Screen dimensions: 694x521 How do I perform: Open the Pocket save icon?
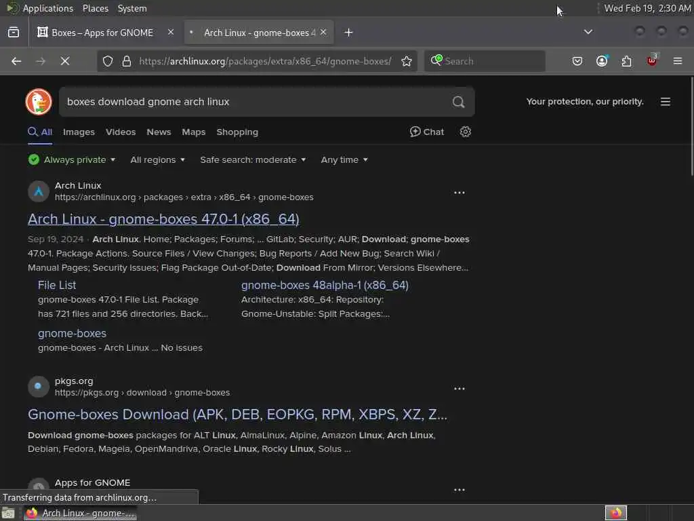[x=577, y=61]
